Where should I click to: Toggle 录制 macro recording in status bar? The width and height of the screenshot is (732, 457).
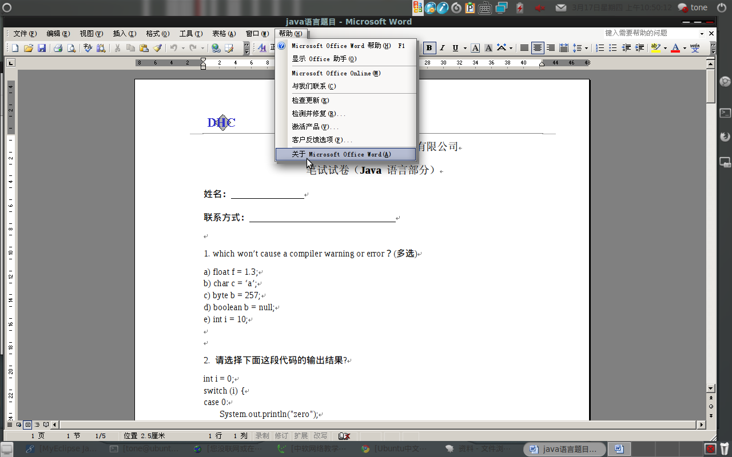(x=262, y=436)
